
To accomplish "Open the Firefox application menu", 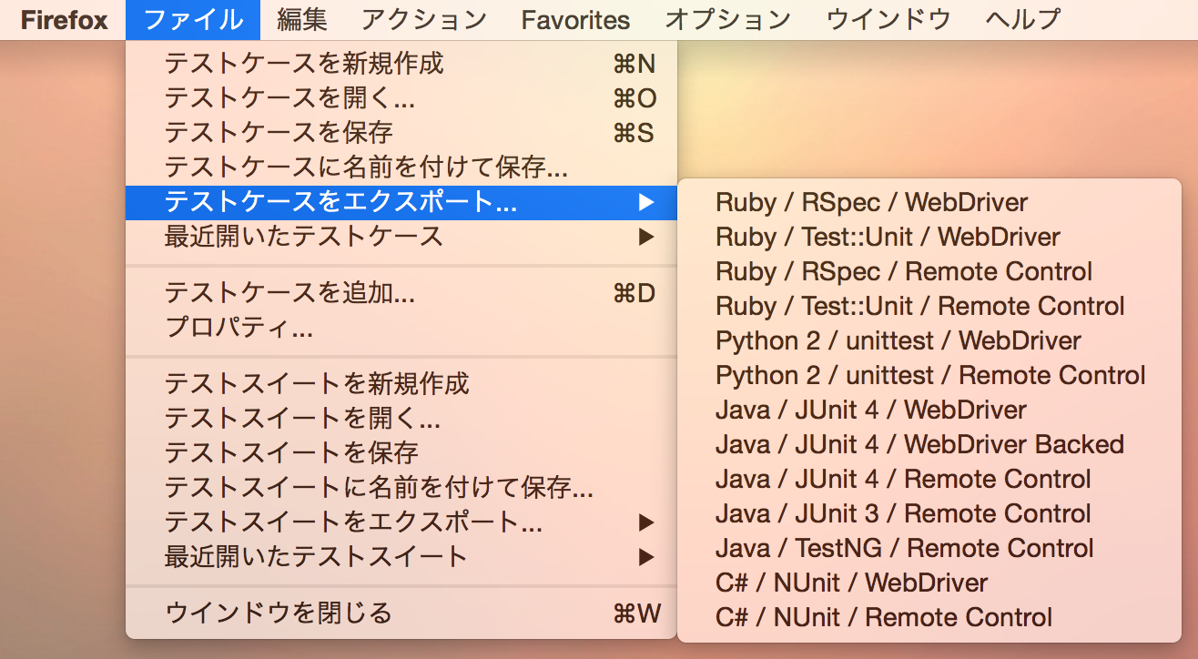I will point(64,19).
